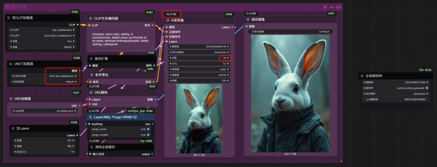Click the #216 node ID badge

[x=428, y=70]
